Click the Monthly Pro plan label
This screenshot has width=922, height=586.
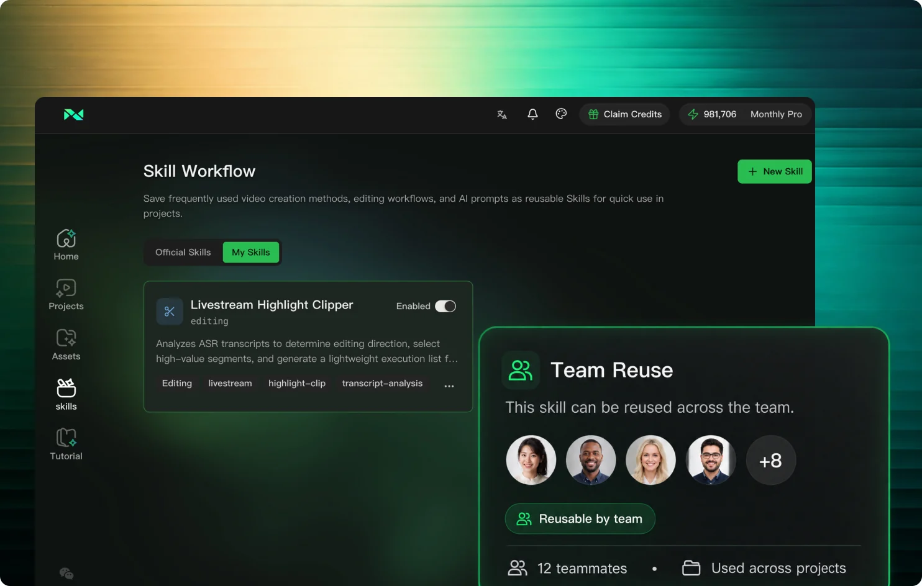776,114
